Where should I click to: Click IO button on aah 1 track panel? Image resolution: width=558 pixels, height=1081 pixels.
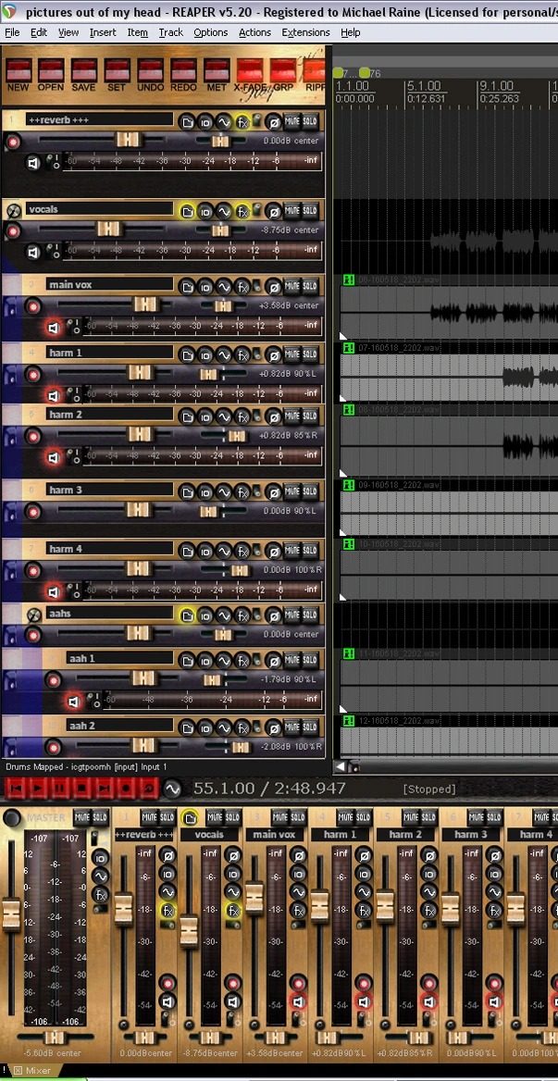coord(205,661)
